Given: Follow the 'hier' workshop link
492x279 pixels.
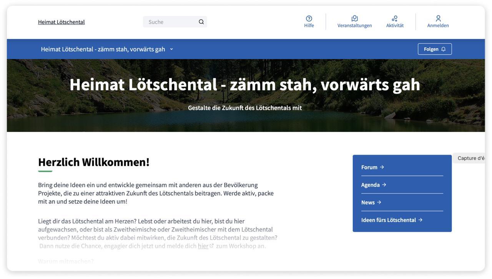Looking at the screenshot, I should click(x=203, y=246).
